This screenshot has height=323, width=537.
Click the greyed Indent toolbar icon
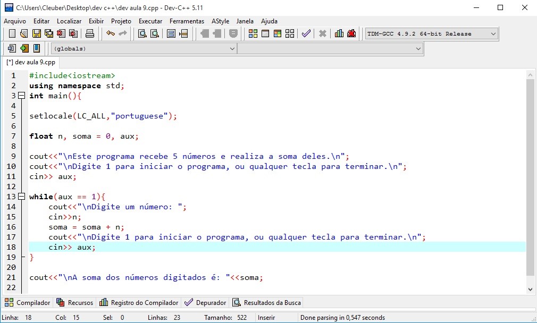pyautogui.click(x=217, y=33)
